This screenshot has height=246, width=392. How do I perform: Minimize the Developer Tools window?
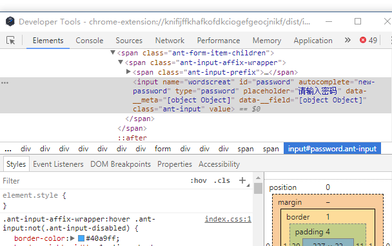[329, 21]
